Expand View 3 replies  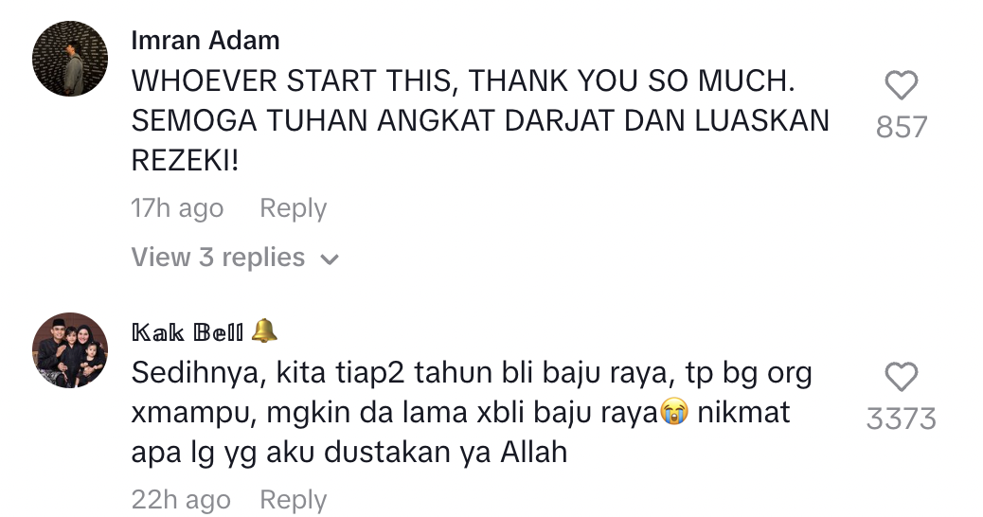pos(235,258)
